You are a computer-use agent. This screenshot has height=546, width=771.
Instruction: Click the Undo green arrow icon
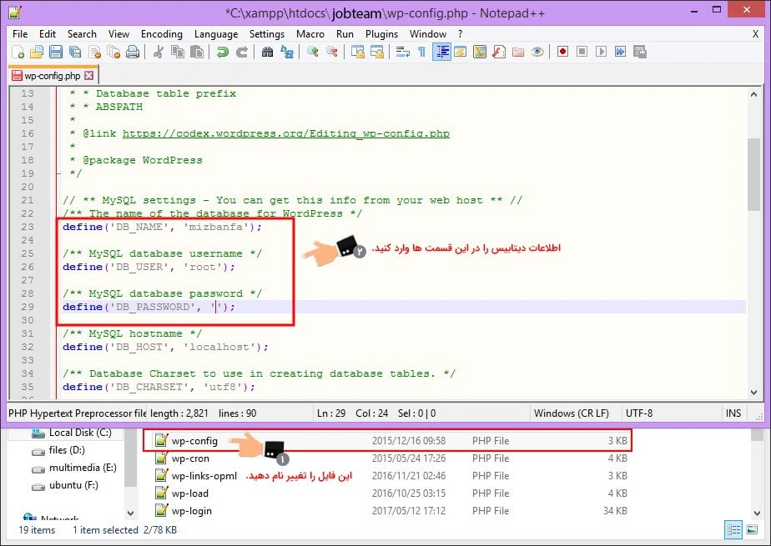point(222,52)
